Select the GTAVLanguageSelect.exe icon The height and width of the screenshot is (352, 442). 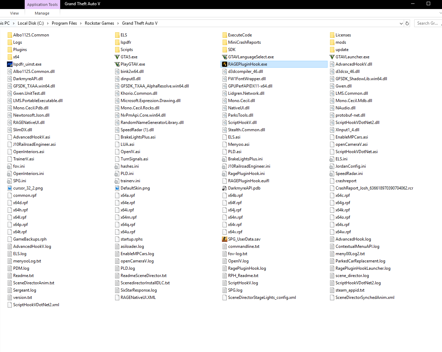tap(225, 57)
